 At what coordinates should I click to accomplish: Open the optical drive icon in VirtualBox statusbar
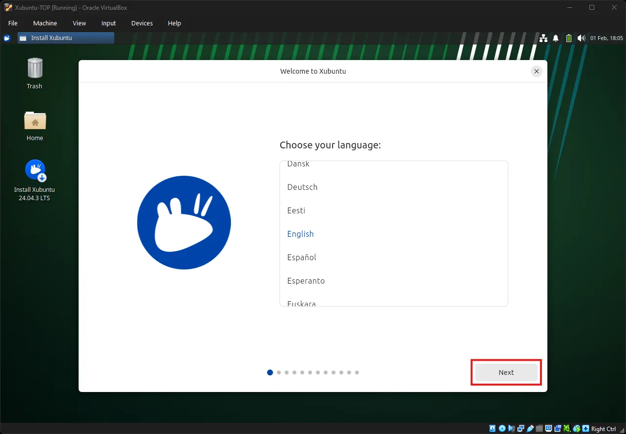pyautogui.click(x=501, y=428)
